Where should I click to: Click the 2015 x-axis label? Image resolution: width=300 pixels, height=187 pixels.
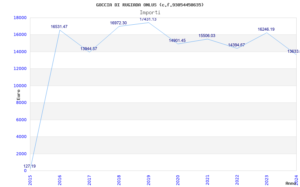30,180
